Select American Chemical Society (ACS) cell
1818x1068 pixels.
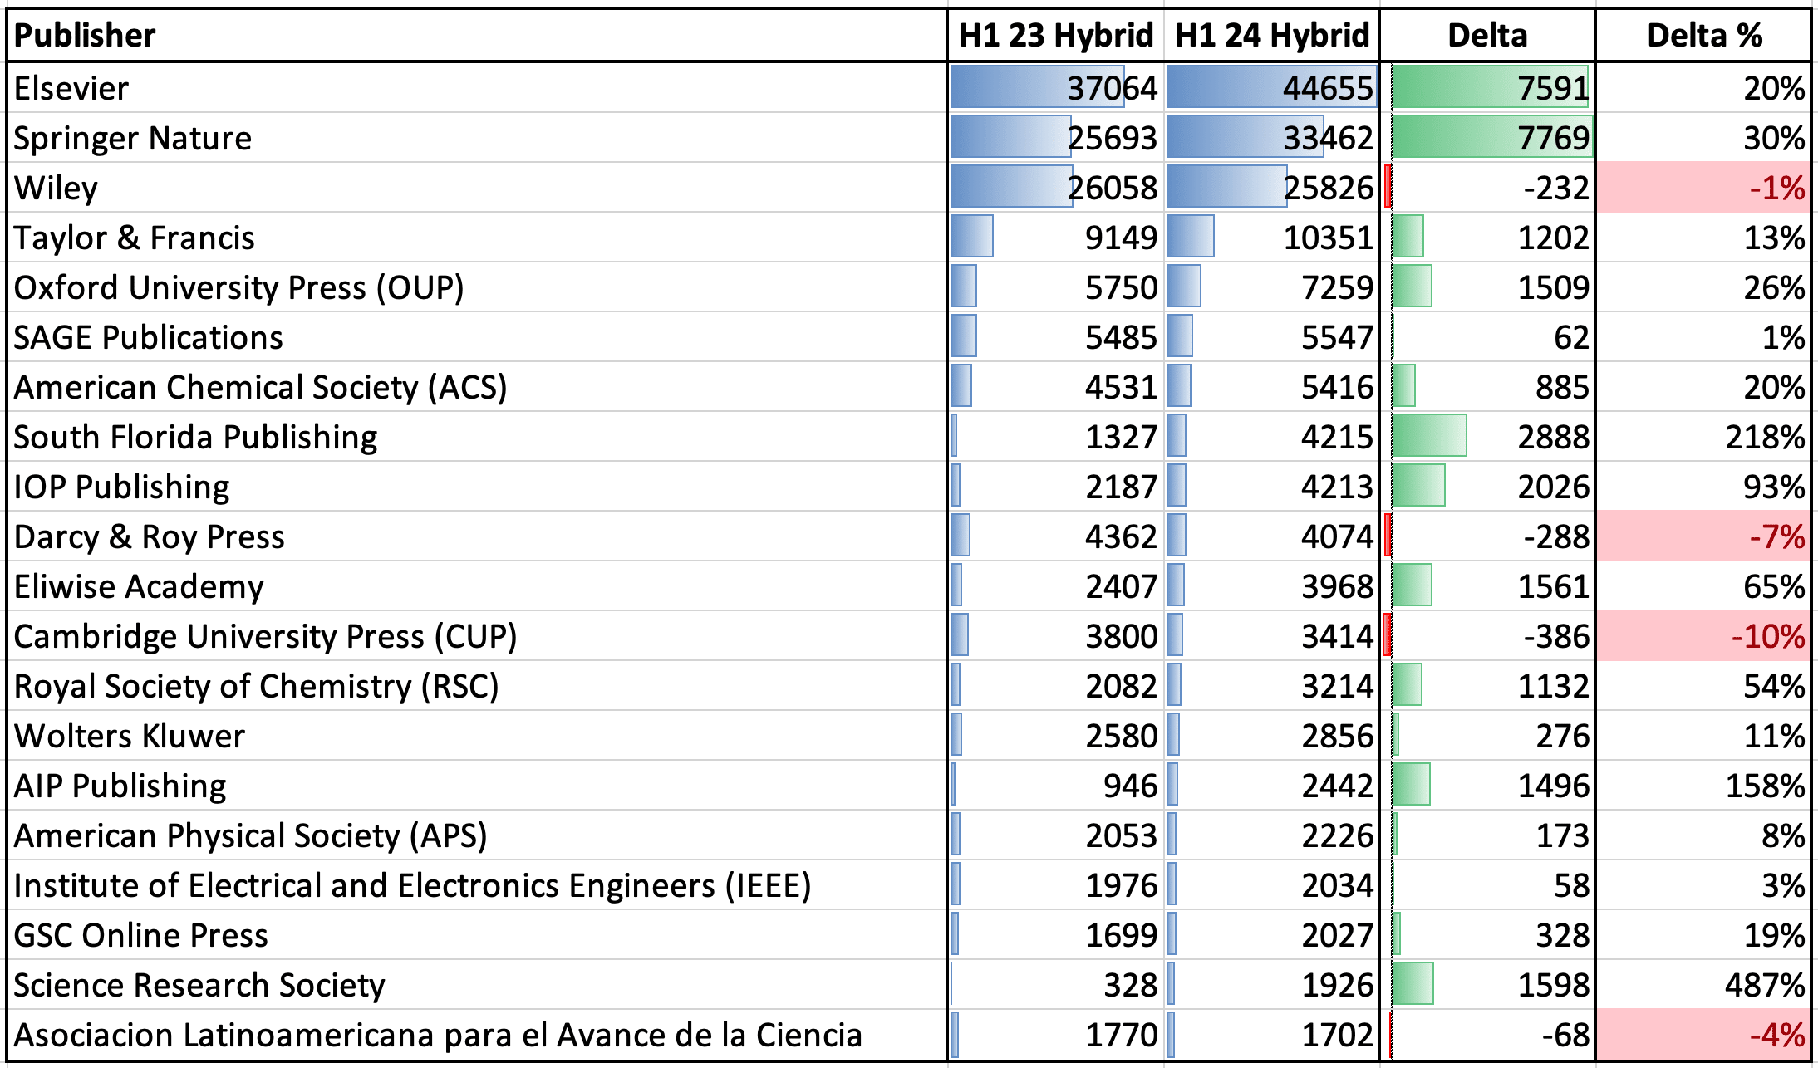pos(477,386)
